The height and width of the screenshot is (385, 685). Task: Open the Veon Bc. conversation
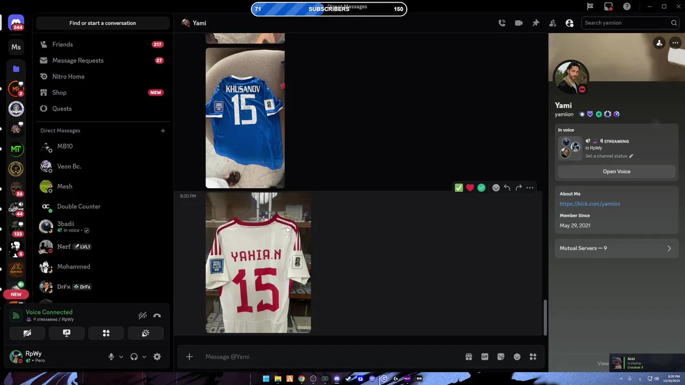[102, 166]
